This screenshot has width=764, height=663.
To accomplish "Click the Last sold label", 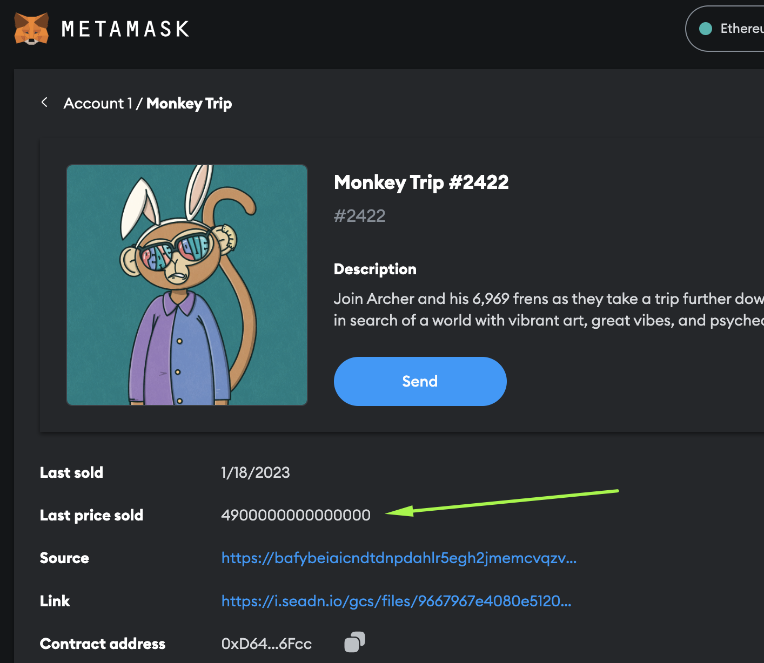I will click(x=71, y=472).
